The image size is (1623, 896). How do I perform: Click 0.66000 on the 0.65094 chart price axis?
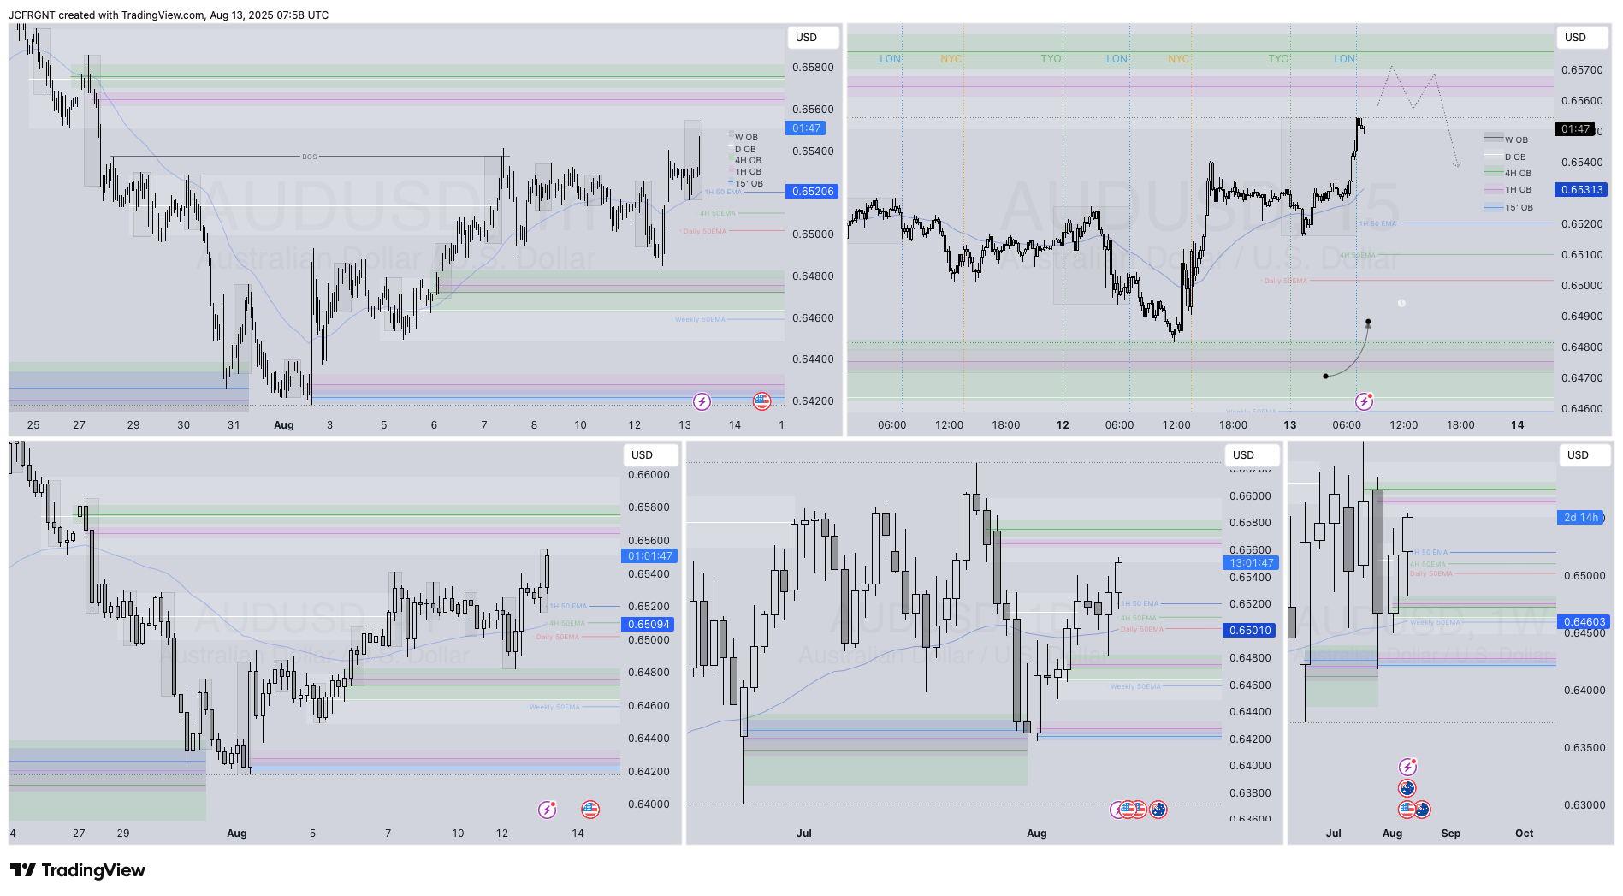coord(649,475)
